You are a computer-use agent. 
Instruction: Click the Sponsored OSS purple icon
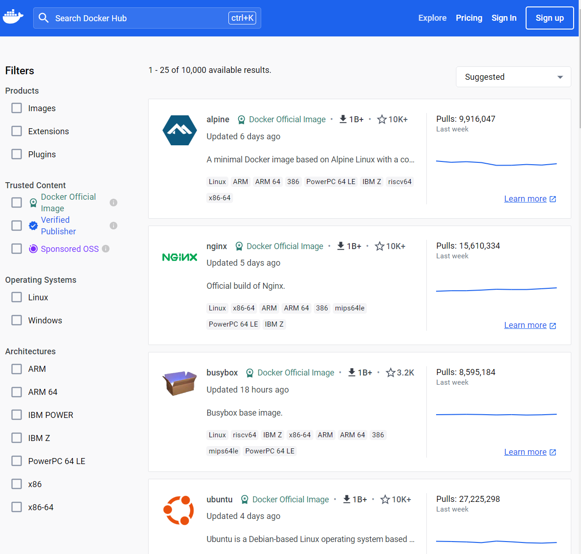(33, 249)
